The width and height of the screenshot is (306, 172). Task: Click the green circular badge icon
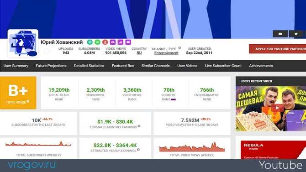(97, 42)
